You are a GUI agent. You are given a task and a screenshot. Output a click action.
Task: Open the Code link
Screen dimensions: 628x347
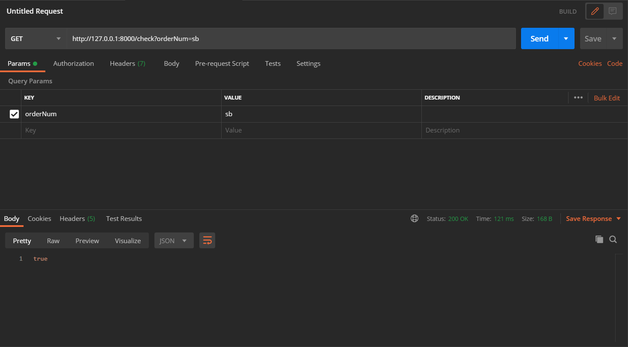click(615, 63)
